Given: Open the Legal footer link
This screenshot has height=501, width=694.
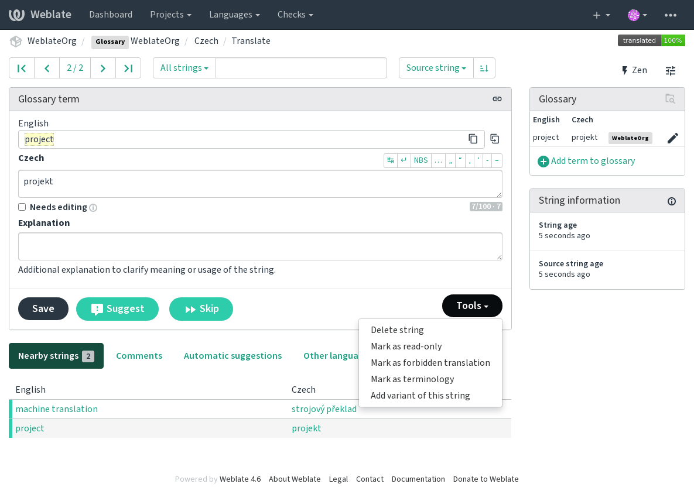Looking at the screenshot, I should (338, 479).
